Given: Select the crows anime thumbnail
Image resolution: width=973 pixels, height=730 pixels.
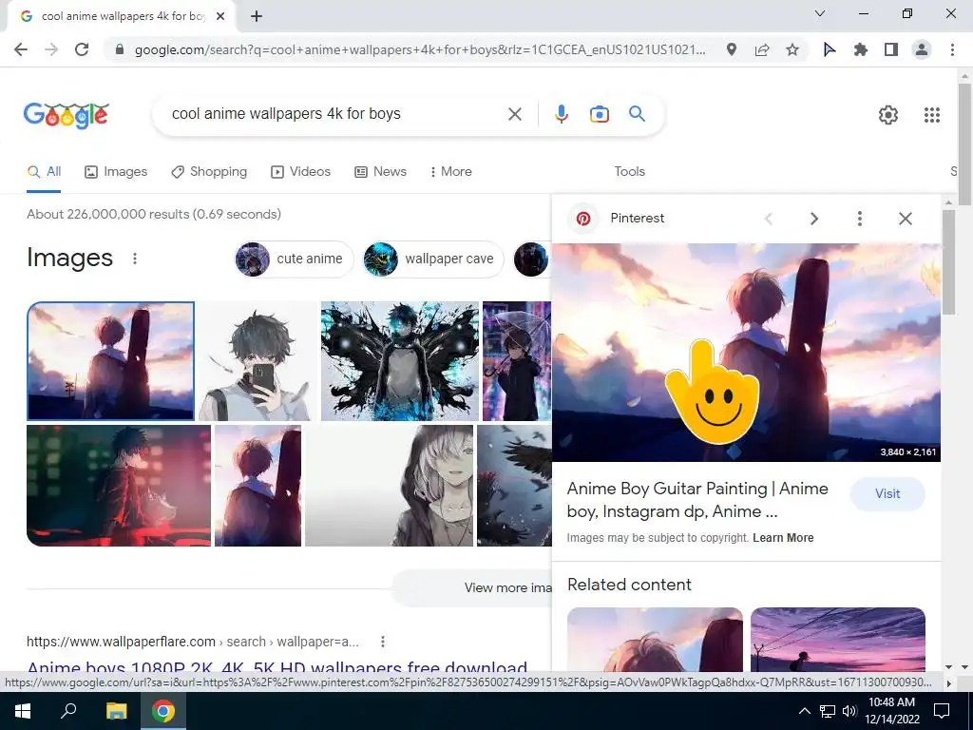Looking at the screenshot, I should 514,486.
